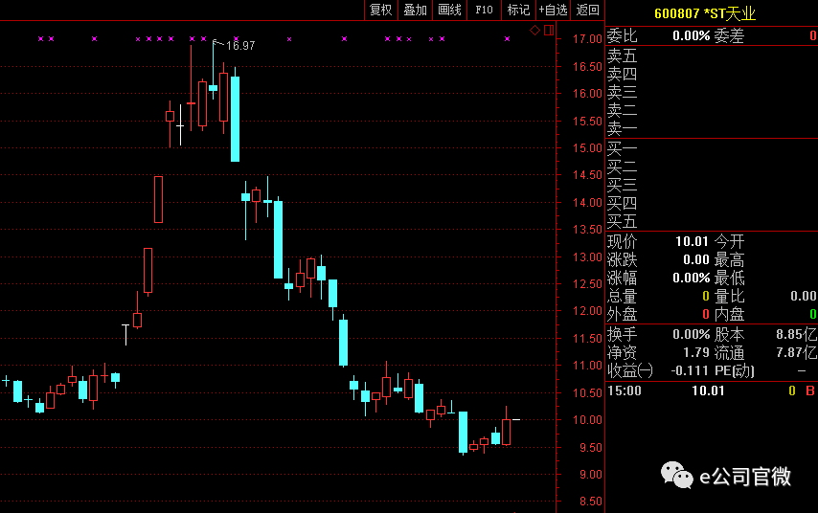
Task: Click the 总量 label
Action: 623,296
